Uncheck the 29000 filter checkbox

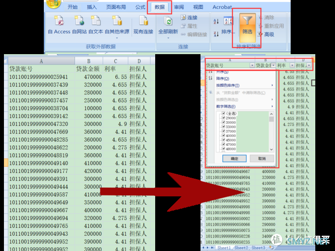(223, 118)
